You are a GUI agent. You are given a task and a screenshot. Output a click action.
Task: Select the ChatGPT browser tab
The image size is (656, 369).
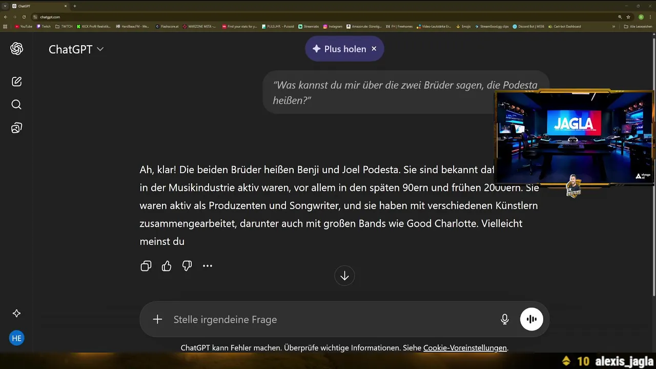click(x=40, y=6)
